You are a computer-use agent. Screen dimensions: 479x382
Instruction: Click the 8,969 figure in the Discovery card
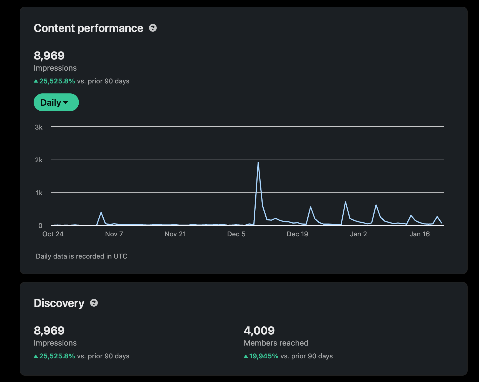tap(49, 331)
